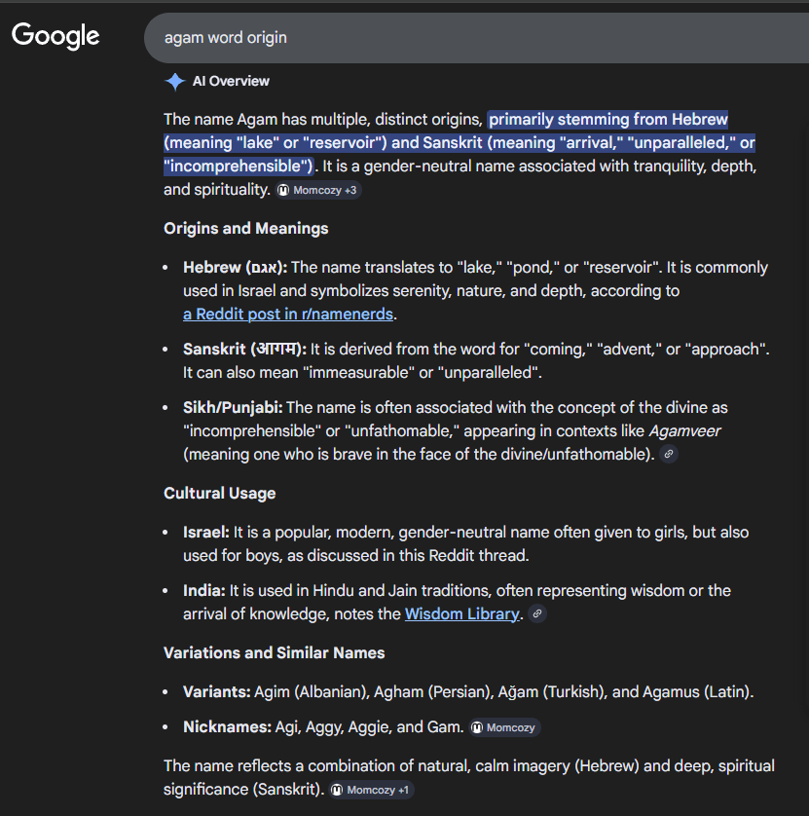The image size is (809, 816).
Task: Click the italic word "Agamveer"
Action: coord(684,430)
